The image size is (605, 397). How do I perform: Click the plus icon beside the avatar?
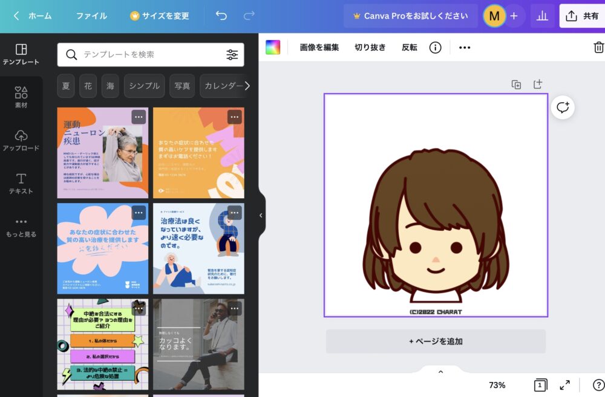click(x=514, y=16)
